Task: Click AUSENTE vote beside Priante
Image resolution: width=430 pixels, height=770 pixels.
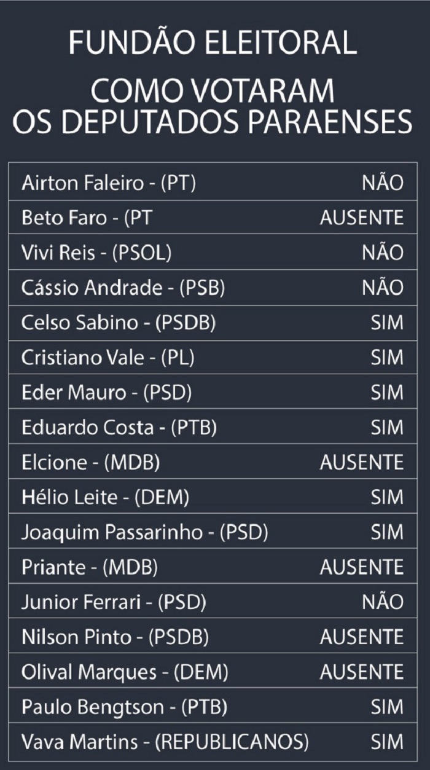Action: point(361,567)
